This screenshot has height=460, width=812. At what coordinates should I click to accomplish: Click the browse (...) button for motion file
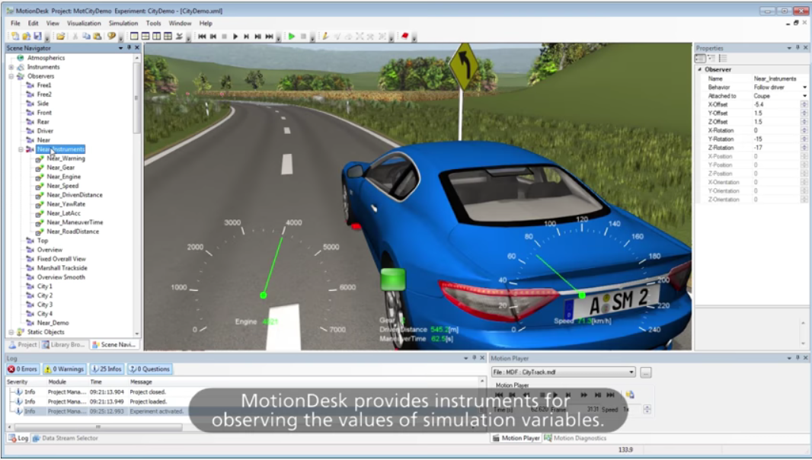click(x=646, y=372)
